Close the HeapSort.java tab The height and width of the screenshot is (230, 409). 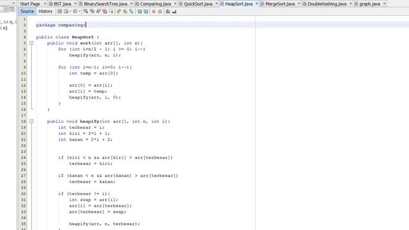pyautogui.click(x=257, y=4)
